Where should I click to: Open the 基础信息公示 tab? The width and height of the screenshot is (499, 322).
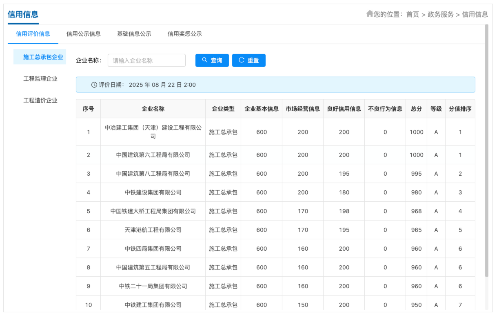(134, 34)
